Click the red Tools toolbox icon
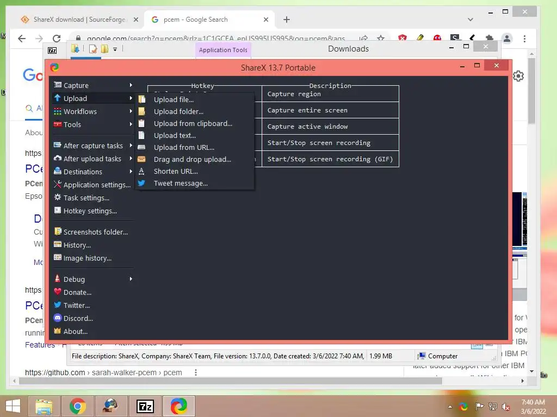Image resolution: width=557 pixels, height=417 pixels. coord(58,124)
